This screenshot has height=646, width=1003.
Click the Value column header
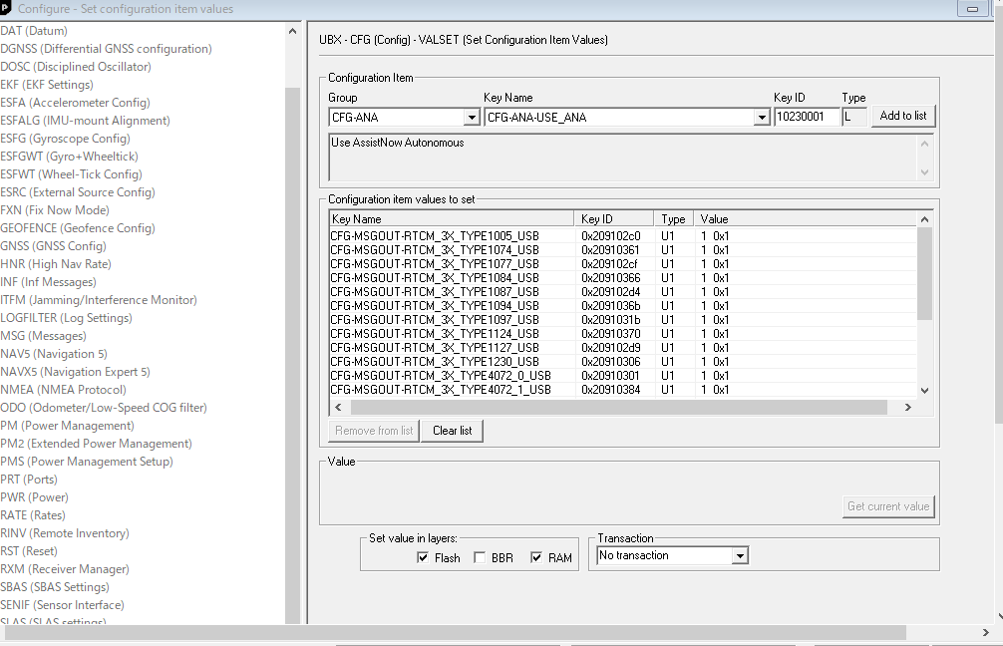pos(806,218)
